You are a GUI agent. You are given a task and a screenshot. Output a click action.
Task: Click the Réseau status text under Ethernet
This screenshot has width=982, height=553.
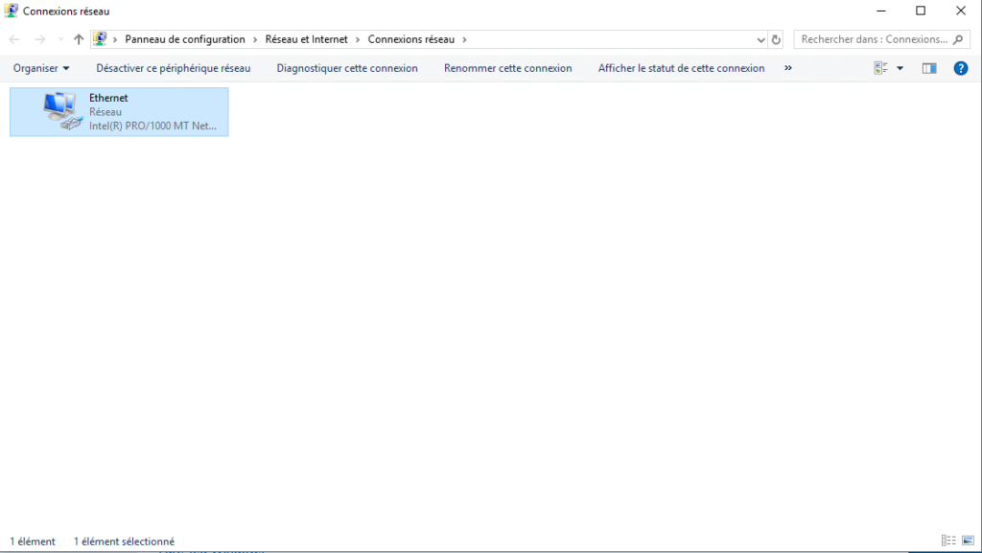pos(105,112)
